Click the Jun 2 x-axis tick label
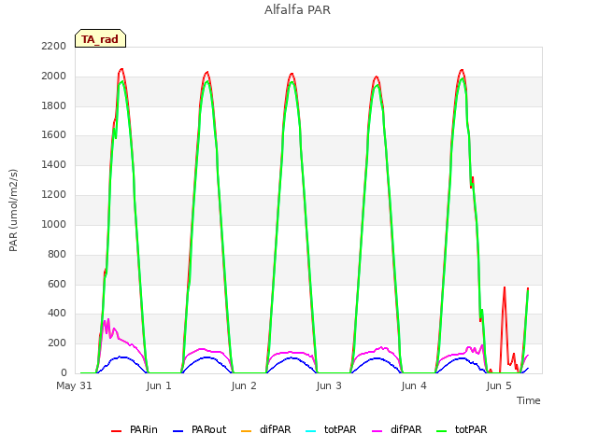 (x=244, y=385)
